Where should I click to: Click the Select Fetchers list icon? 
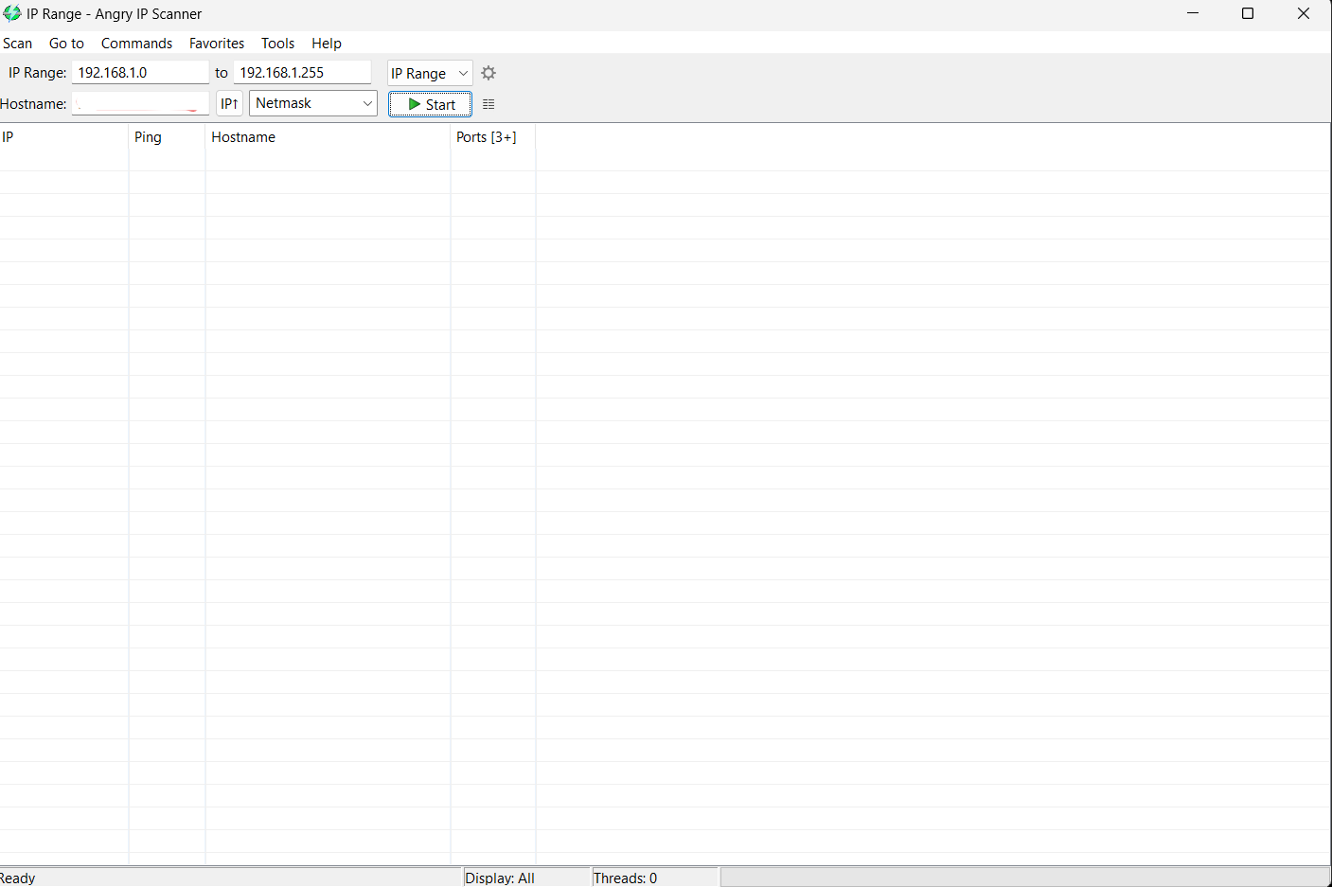[x=488, y=104]
